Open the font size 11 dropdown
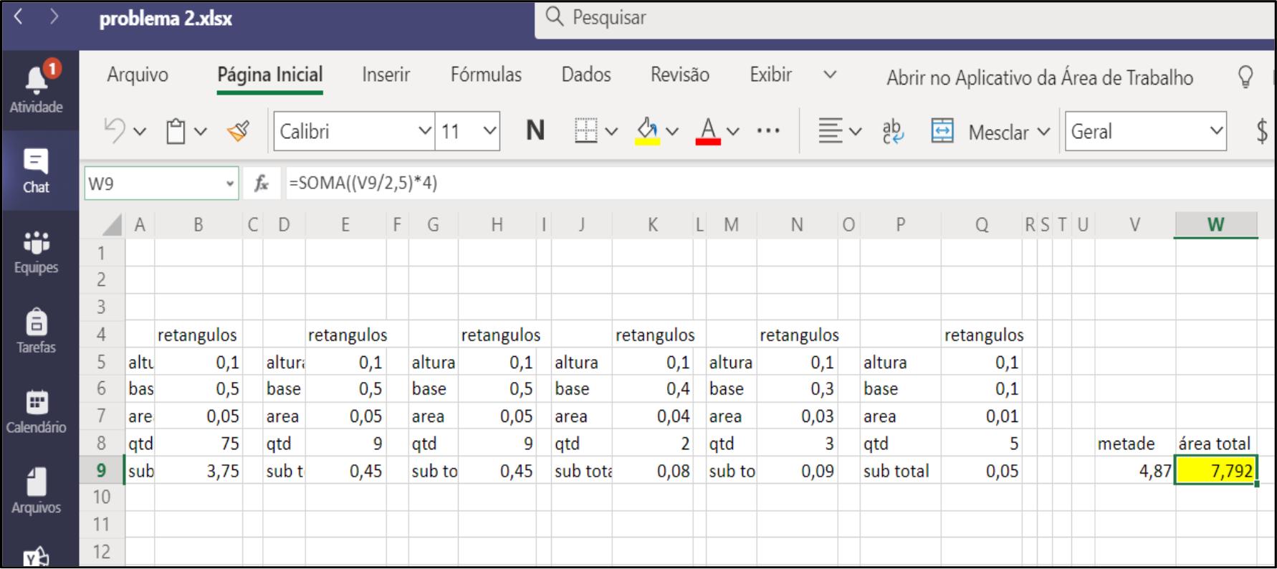The width and height of the screenshot is (1277, 569). pos(489,131)
